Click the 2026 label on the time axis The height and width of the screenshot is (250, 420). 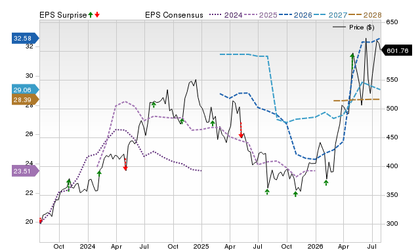point(315,246)
